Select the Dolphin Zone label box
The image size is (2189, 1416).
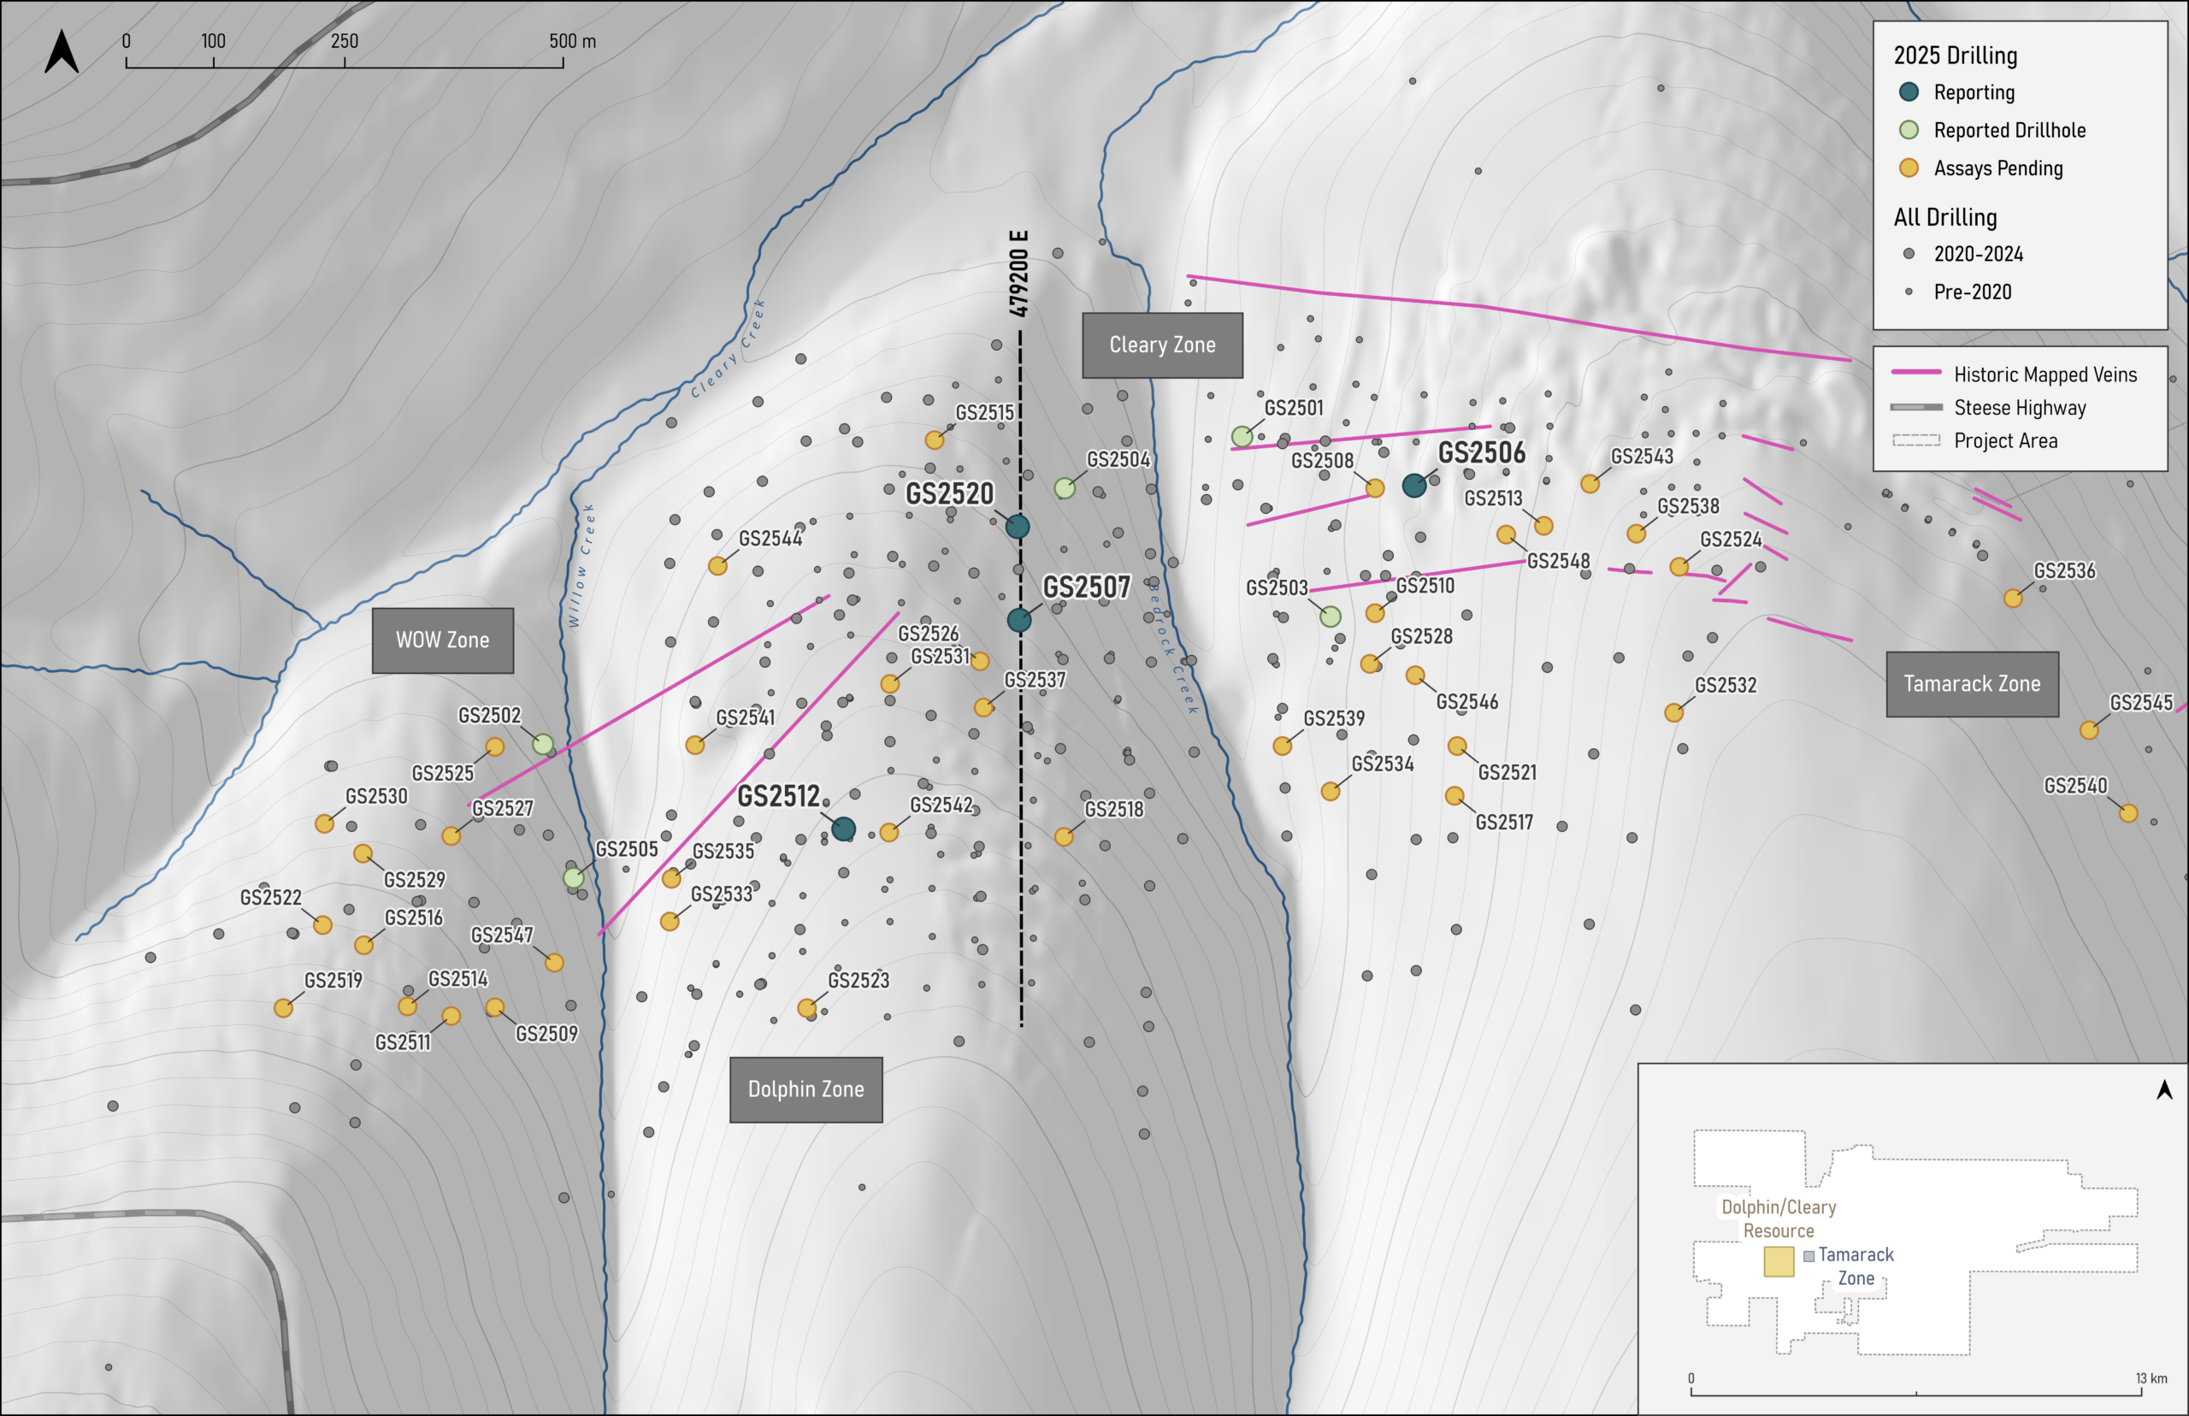(x=805, y=1089)
